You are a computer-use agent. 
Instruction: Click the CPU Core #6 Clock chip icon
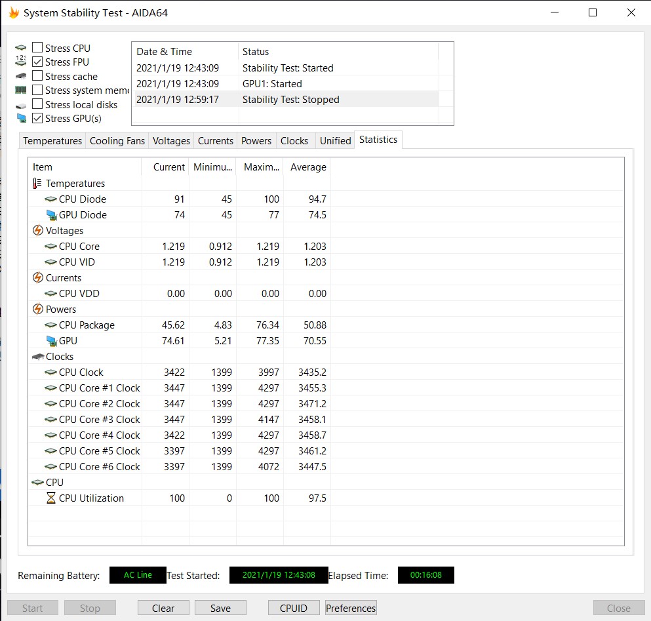[50, 466]
